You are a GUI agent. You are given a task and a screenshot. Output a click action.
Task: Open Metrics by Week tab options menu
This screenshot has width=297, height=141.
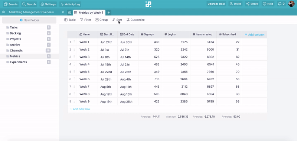tap(103, 13)
